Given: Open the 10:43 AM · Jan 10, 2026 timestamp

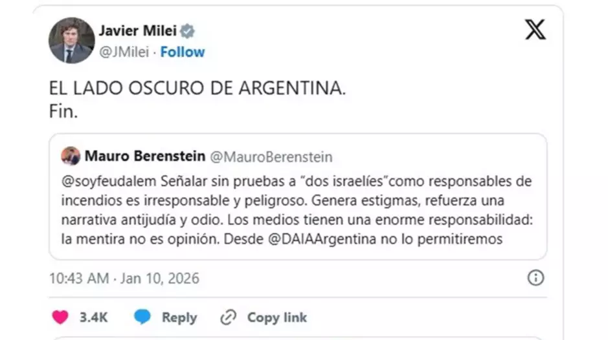Looking at the screenshot, I should (x=124, y=279).
